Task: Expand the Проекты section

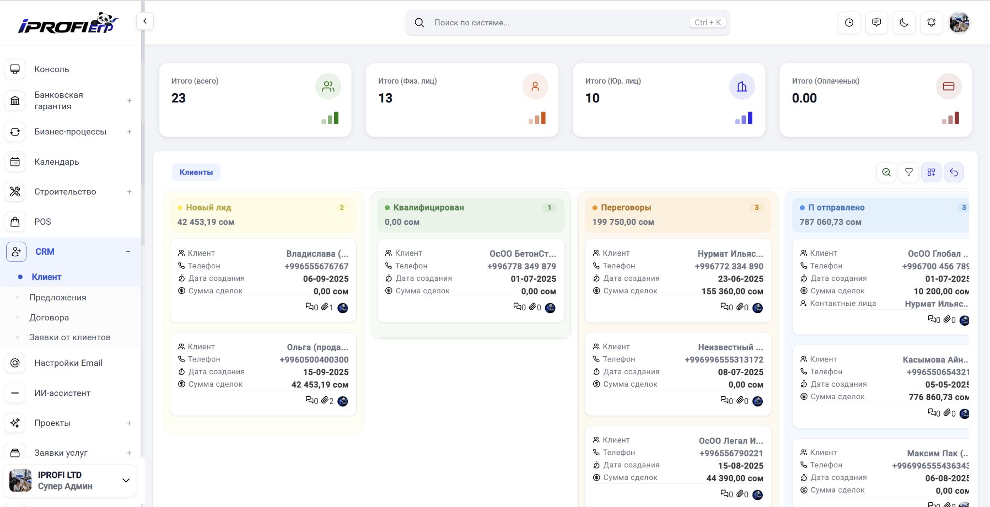Action: pyautogui.click(x=129, y=423)
